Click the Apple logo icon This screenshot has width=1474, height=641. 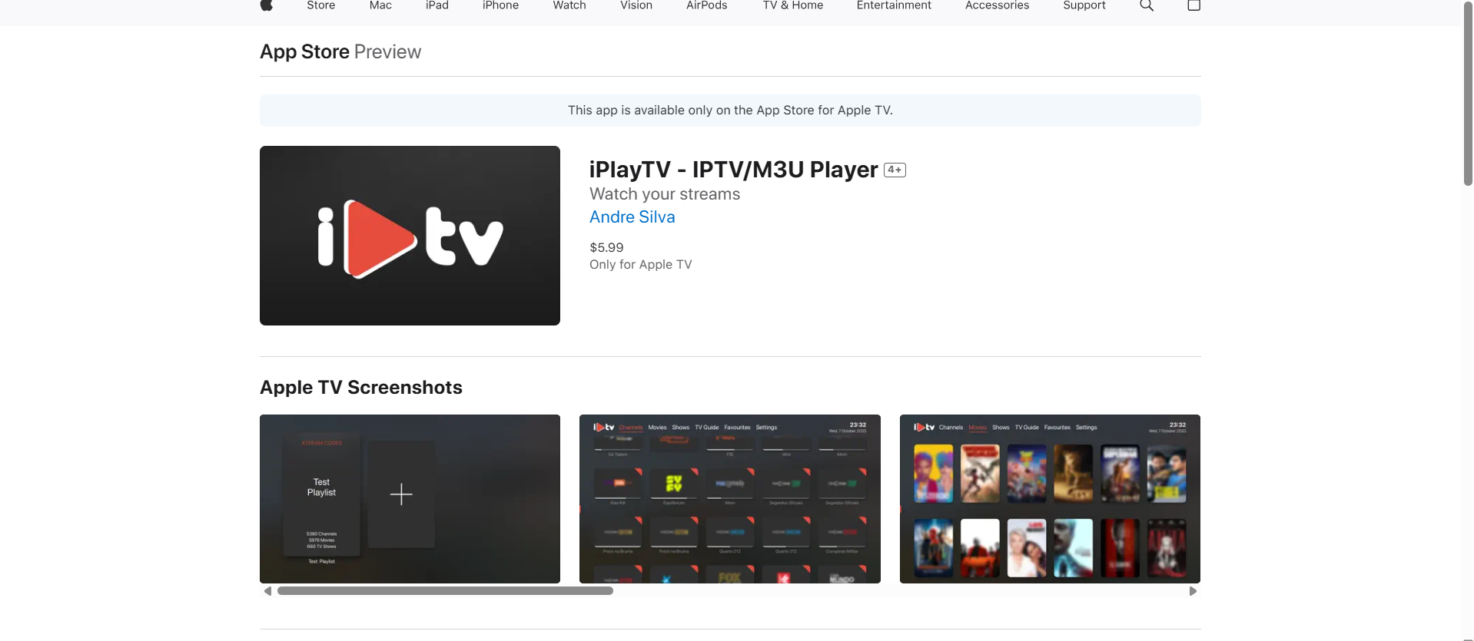[x=267, y=5]
